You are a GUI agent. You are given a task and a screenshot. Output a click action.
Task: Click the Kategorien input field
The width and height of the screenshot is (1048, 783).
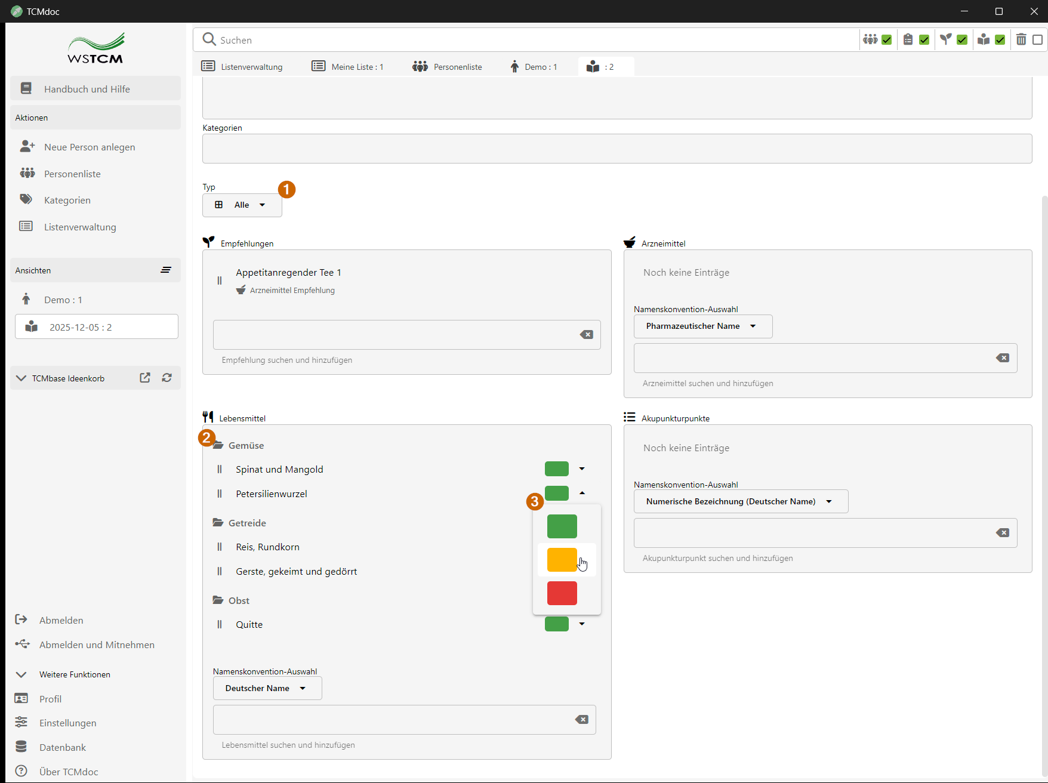click(617, 149)
